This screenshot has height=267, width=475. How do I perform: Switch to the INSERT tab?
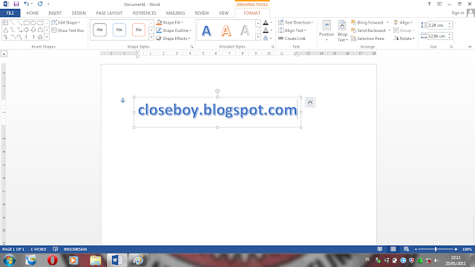tap(55, 13)
